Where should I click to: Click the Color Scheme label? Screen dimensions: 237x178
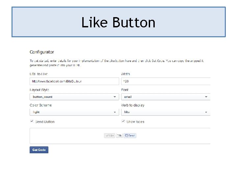pyautogui.click(x=40, y=105)
